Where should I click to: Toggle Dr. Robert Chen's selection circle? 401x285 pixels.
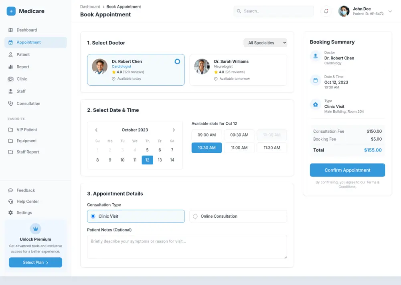tap(177, 61)
